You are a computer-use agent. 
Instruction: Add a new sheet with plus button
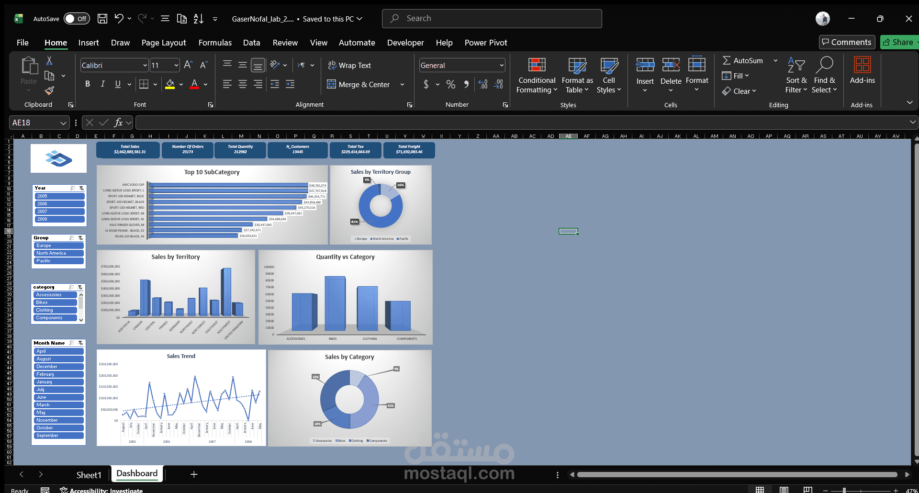click(194, 474)
